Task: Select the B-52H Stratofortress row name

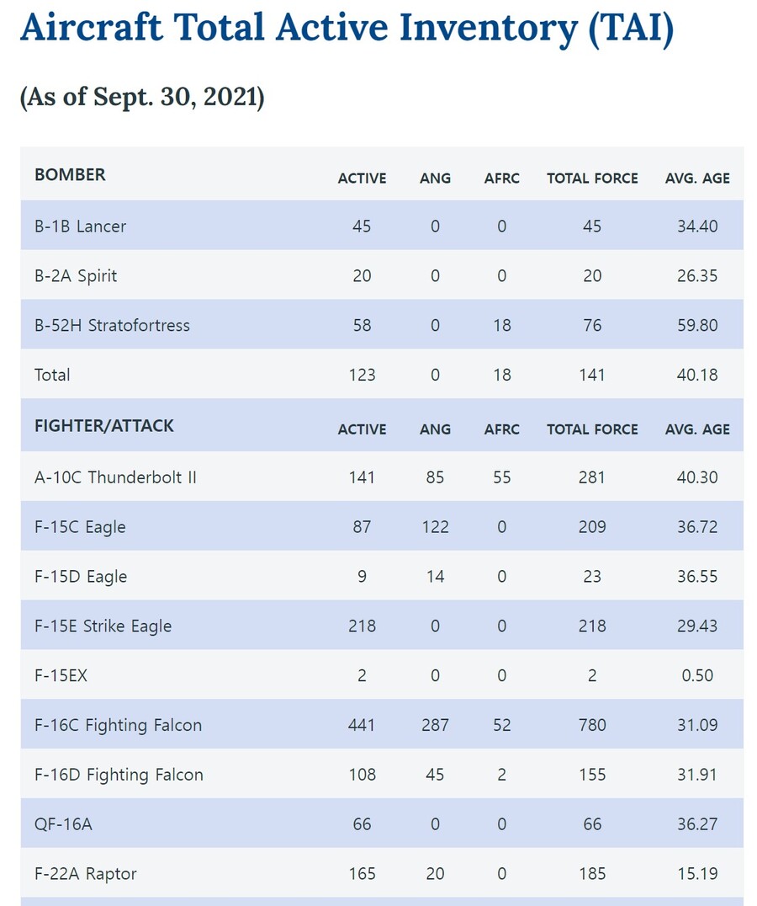Action: click(112, 326)
